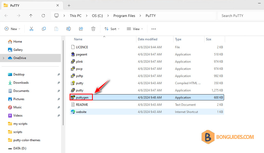Screen dimensions: 264x153
Task: Select the LICENCE file icon
Action: tap(73, 47)
